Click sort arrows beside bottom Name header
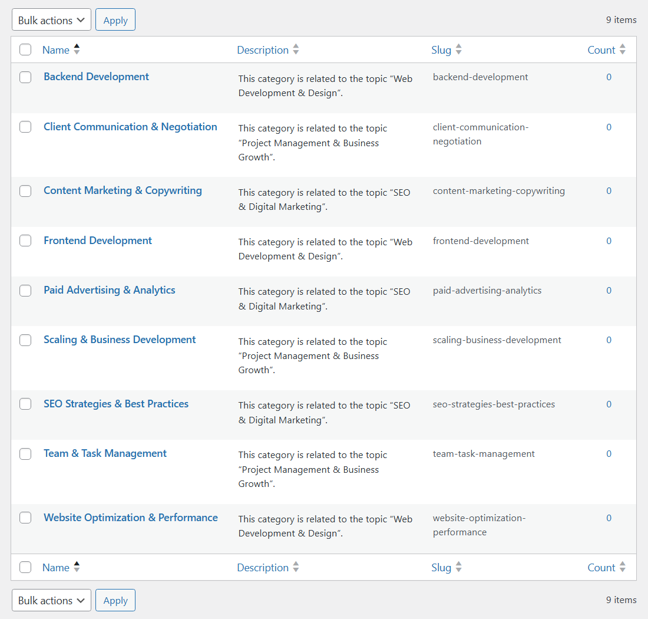Image resolution: width=648 pixels, height=619 pixels. pyautogui.click(x=77, y=567)
